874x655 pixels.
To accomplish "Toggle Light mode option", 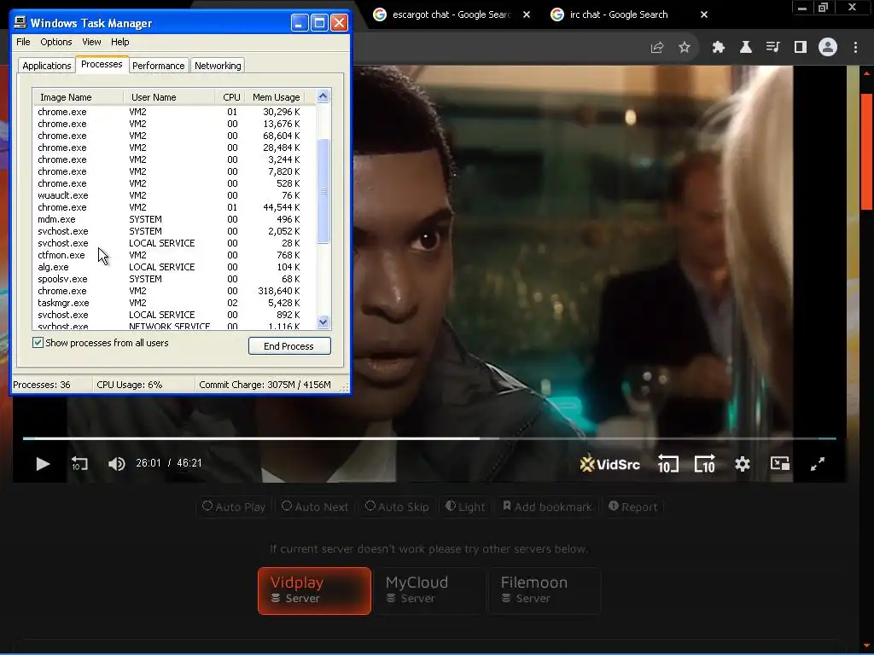I will [465, 507].
